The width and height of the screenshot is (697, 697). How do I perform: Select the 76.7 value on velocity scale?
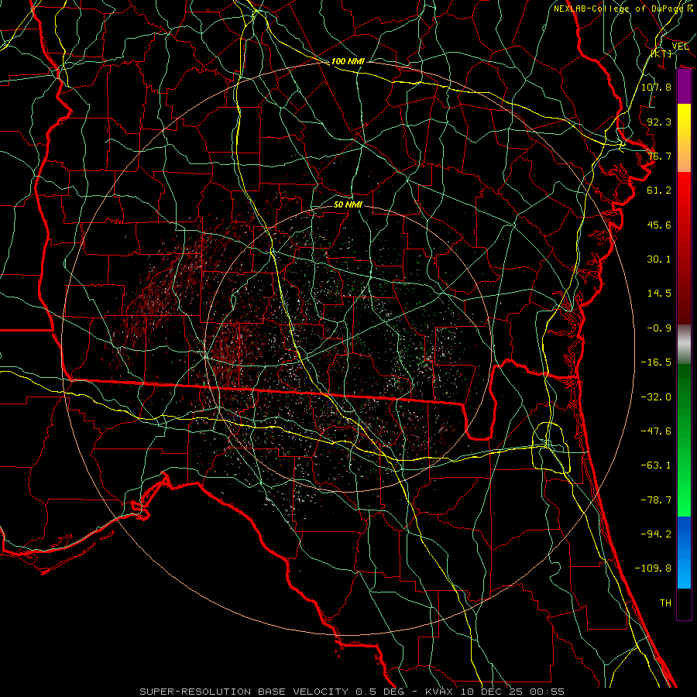point(659,156)
